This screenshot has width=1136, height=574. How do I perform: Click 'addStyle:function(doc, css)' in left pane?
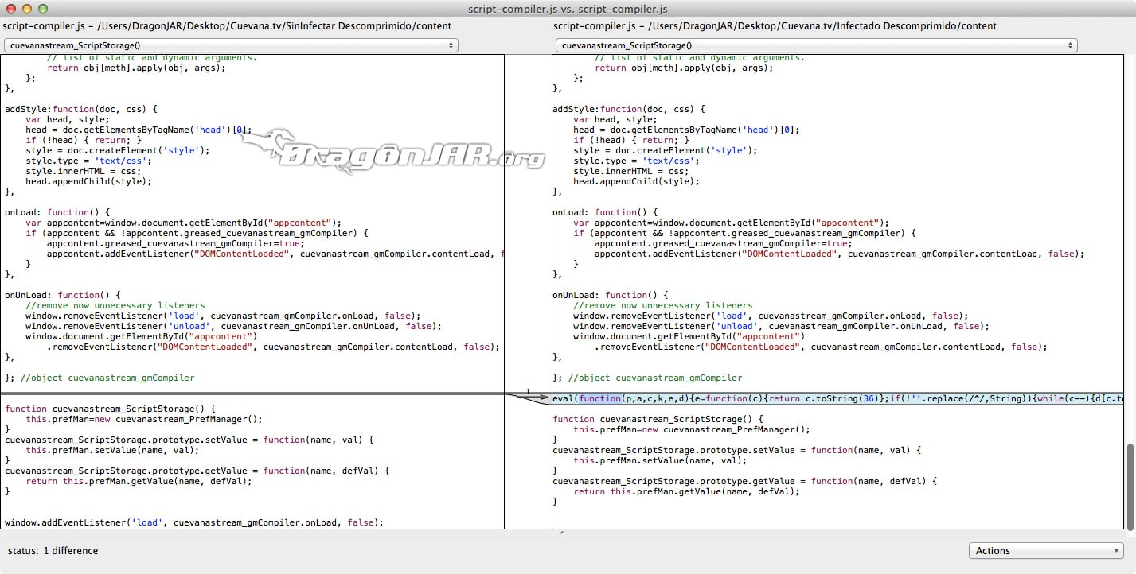(81, 109)
